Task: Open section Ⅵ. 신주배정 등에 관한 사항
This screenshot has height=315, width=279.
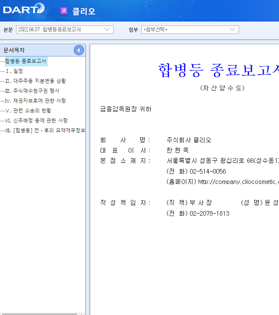Action: (36, 120)
